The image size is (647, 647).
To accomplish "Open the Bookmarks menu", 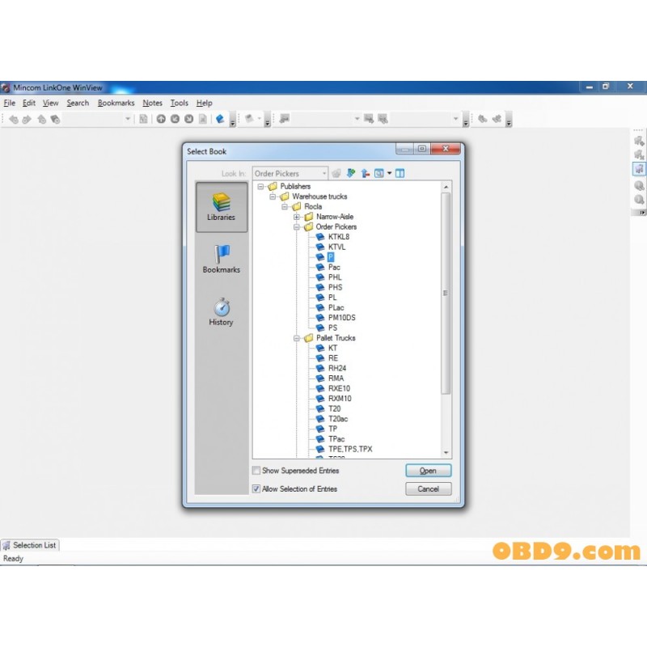I will point(116,103).
